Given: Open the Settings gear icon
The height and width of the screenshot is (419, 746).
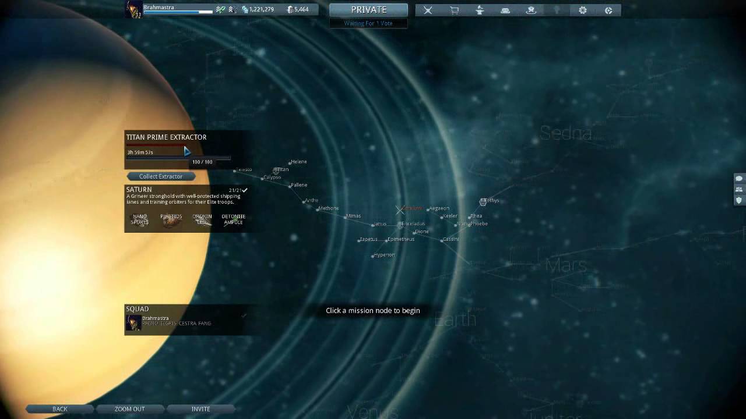Looking at the screenshot, I should click(582, 10).
